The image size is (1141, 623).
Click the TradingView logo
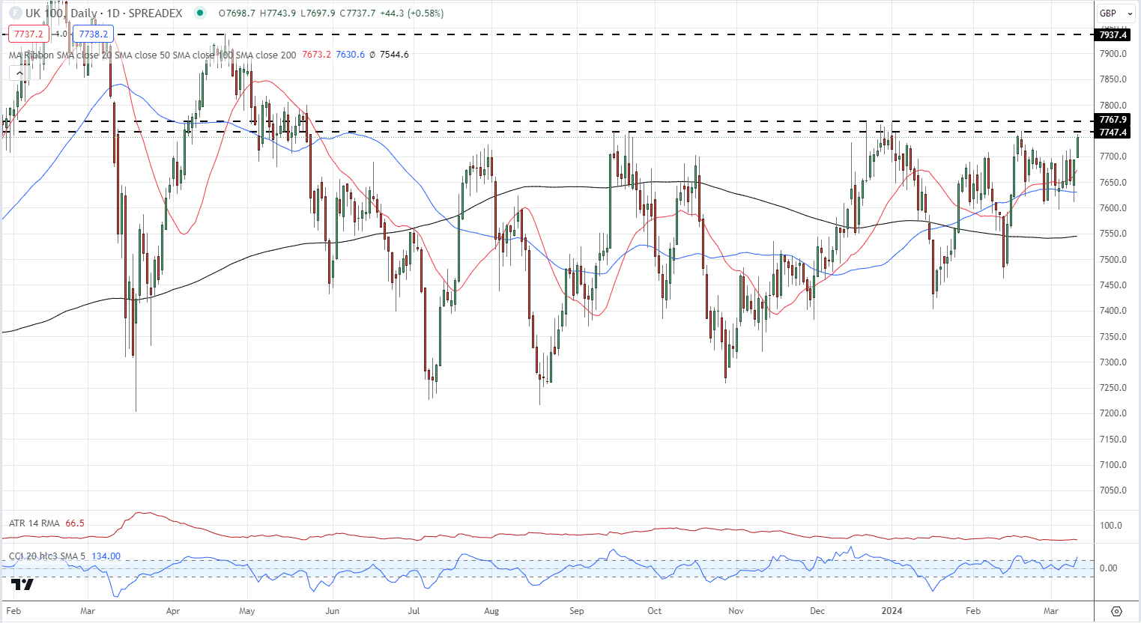22,584
